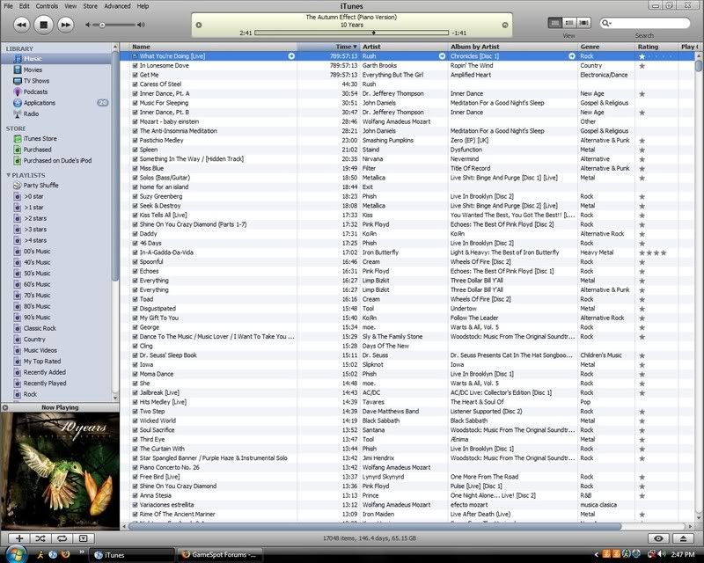The height and width of the screenshot is (563, 704).
Task: Open Podcasts in the library sidebar
Action: (x=35, y=91)
